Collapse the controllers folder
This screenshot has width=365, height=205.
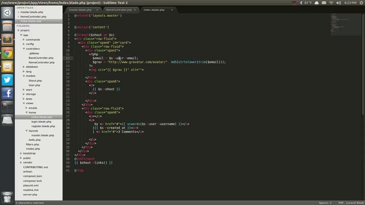pos(24,49)
